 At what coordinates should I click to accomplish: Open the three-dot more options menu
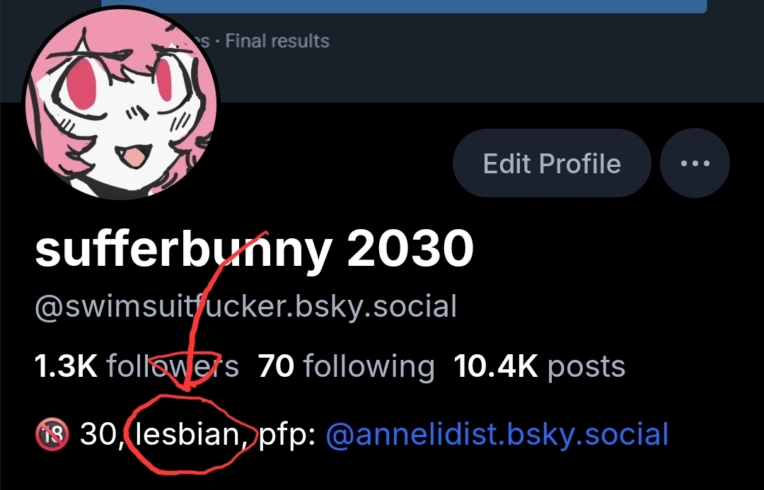695,163
